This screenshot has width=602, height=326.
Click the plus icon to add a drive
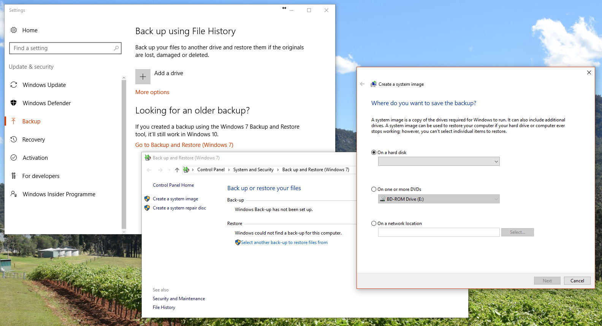(143, 77)
